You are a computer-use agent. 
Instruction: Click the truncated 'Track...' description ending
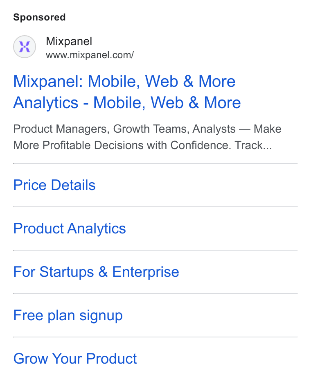pyautogui.click(x=253, y=145)
